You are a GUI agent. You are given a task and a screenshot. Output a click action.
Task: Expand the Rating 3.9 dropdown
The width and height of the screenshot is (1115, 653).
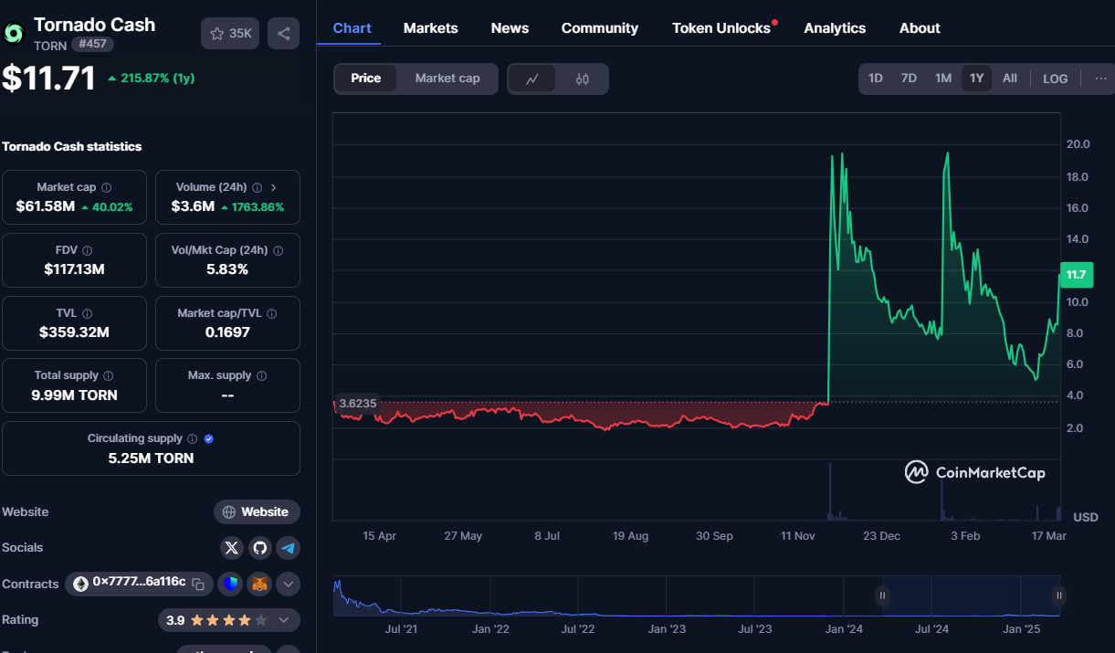[x=228, y=620]
